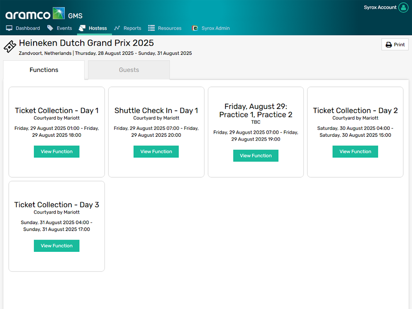Click the 29 August 2025 18:00 time text
The height and width of the screenshot is (309, 412).
tap(56, 135)
